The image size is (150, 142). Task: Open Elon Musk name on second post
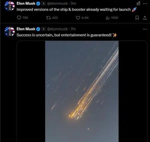(26, 29)
